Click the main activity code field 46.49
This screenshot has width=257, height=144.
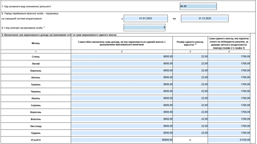(x=198, y=6)
